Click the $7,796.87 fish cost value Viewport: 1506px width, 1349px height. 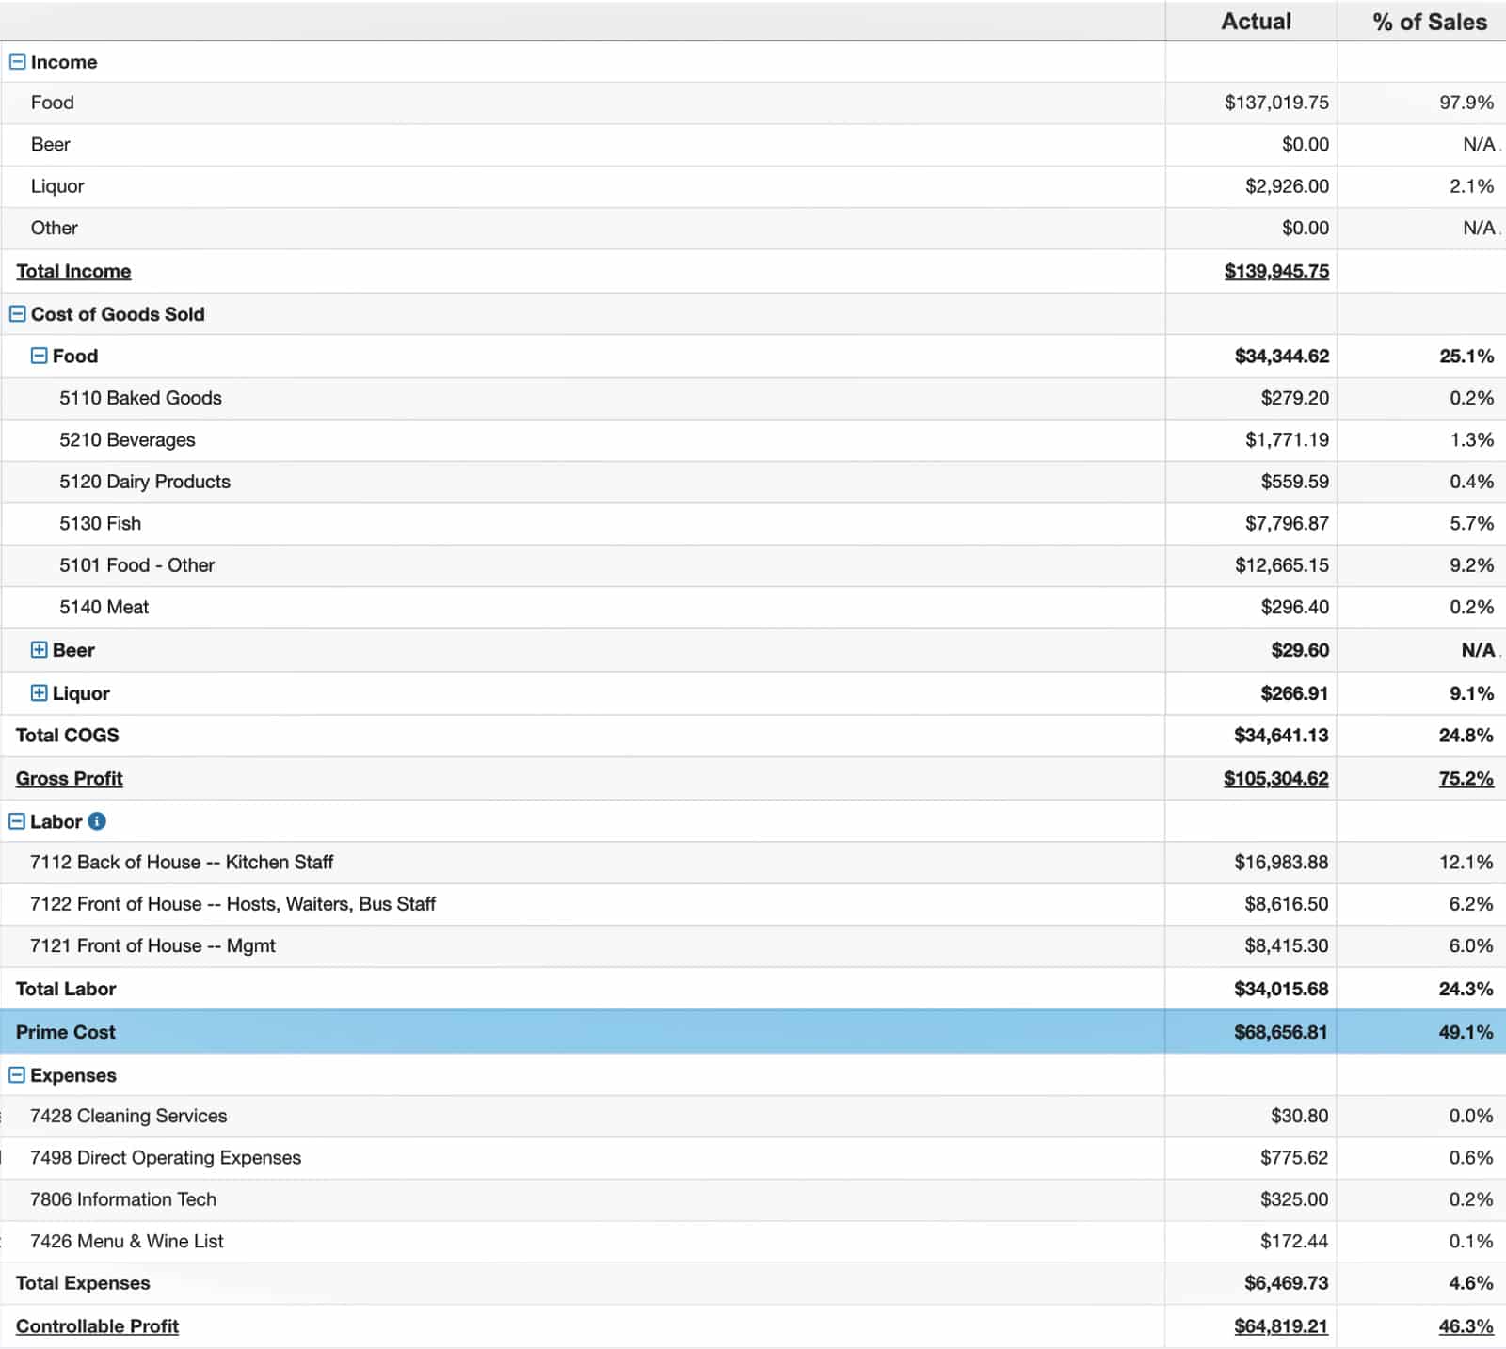(x=1287, y=523)
